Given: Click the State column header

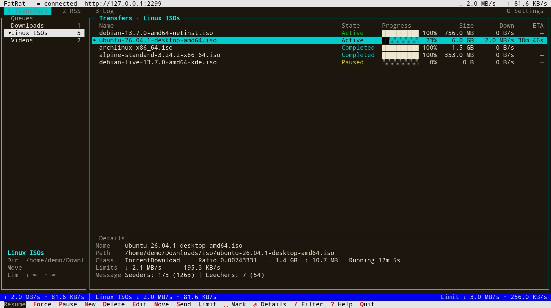Looking at the screenshot, I should (351, 26).
